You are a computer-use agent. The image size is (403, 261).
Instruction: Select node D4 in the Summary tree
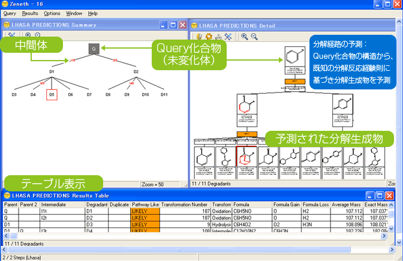click(33, 95)
